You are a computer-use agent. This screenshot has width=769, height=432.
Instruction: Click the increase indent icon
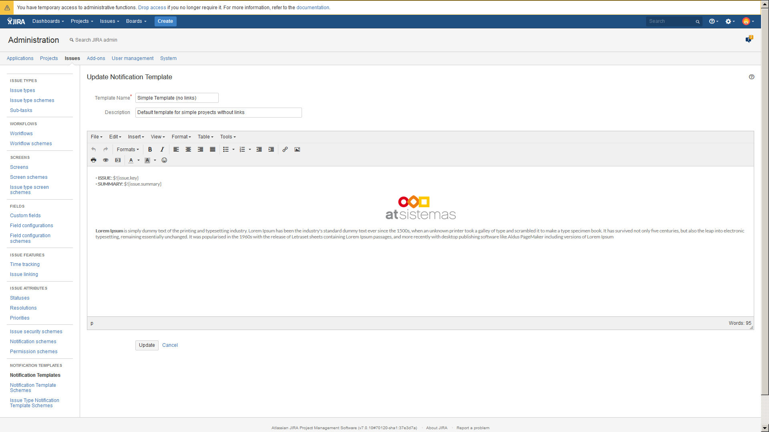[x=271, y=150]
